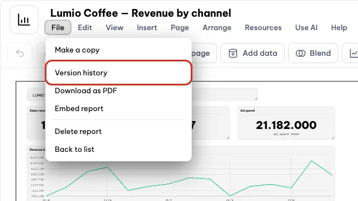Select Version history menu entry

119,73
